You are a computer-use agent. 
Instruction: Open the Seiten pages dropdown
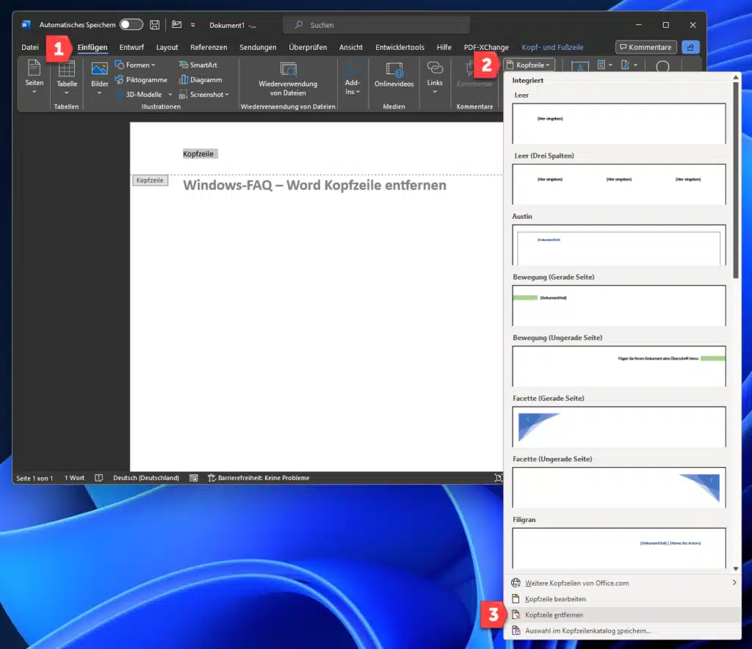coord(34,77)
